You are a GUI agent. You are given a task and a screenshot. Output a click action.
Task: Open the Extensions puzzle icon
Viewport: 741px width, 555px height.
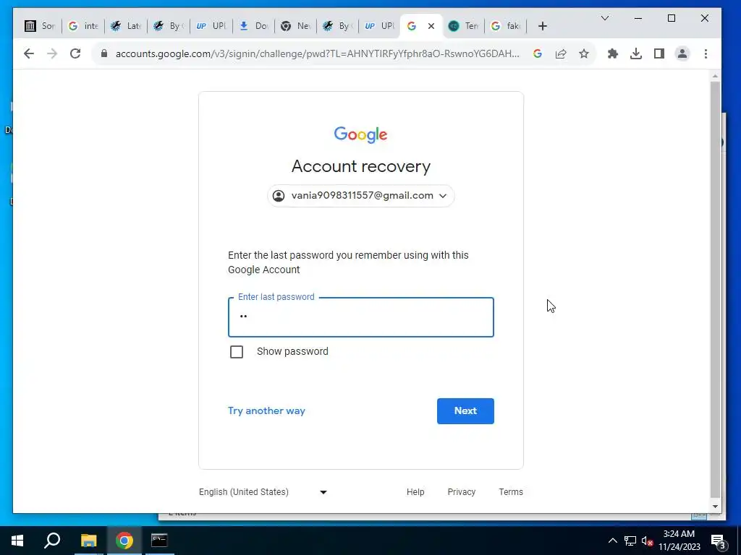[x=612, y=53]
